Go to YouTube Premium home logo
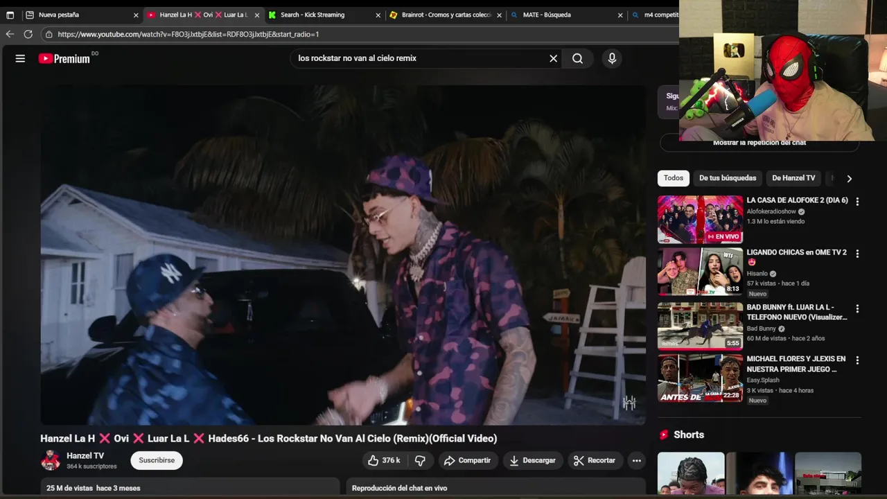Image resolution: width=887 pixels, height=499 pixels. 64,59
